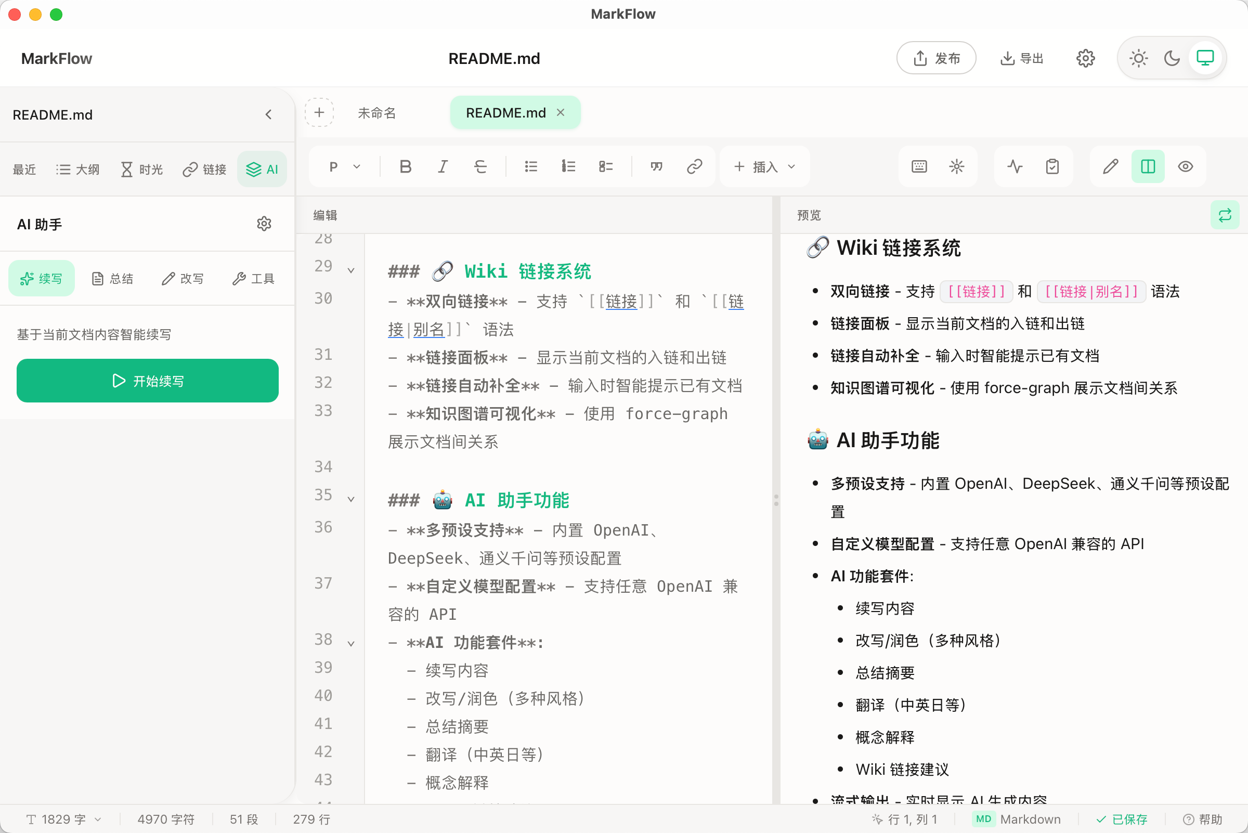Click the insert hyperlink icon
The width and height of the screenshot is (1248, 833).
(x=694, y=167)
